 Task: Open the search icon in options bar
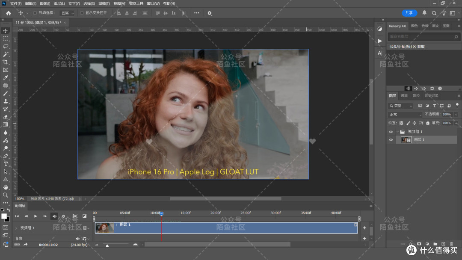coord(434,13)
